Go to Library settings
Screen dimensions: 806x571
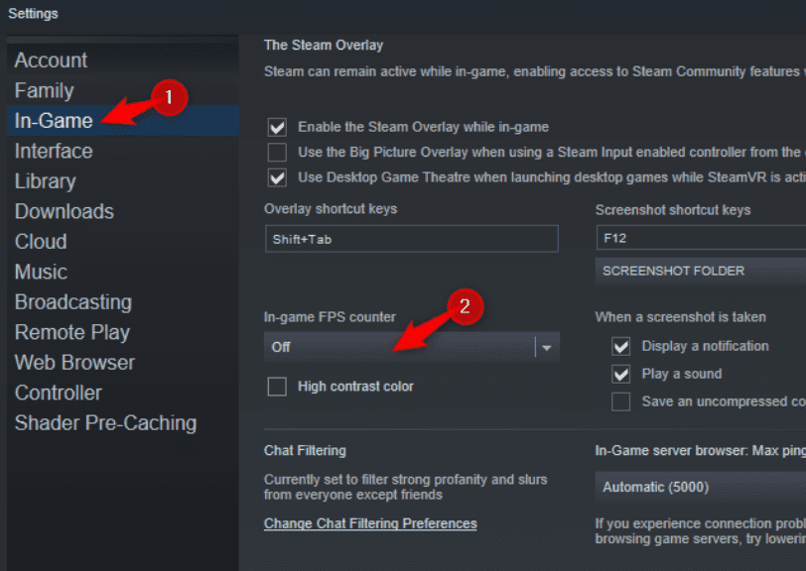point(45,181)
